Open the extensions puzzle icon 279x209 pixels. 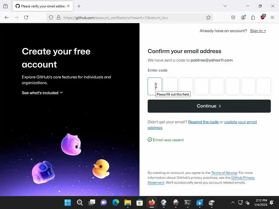(x=253, y=17)
